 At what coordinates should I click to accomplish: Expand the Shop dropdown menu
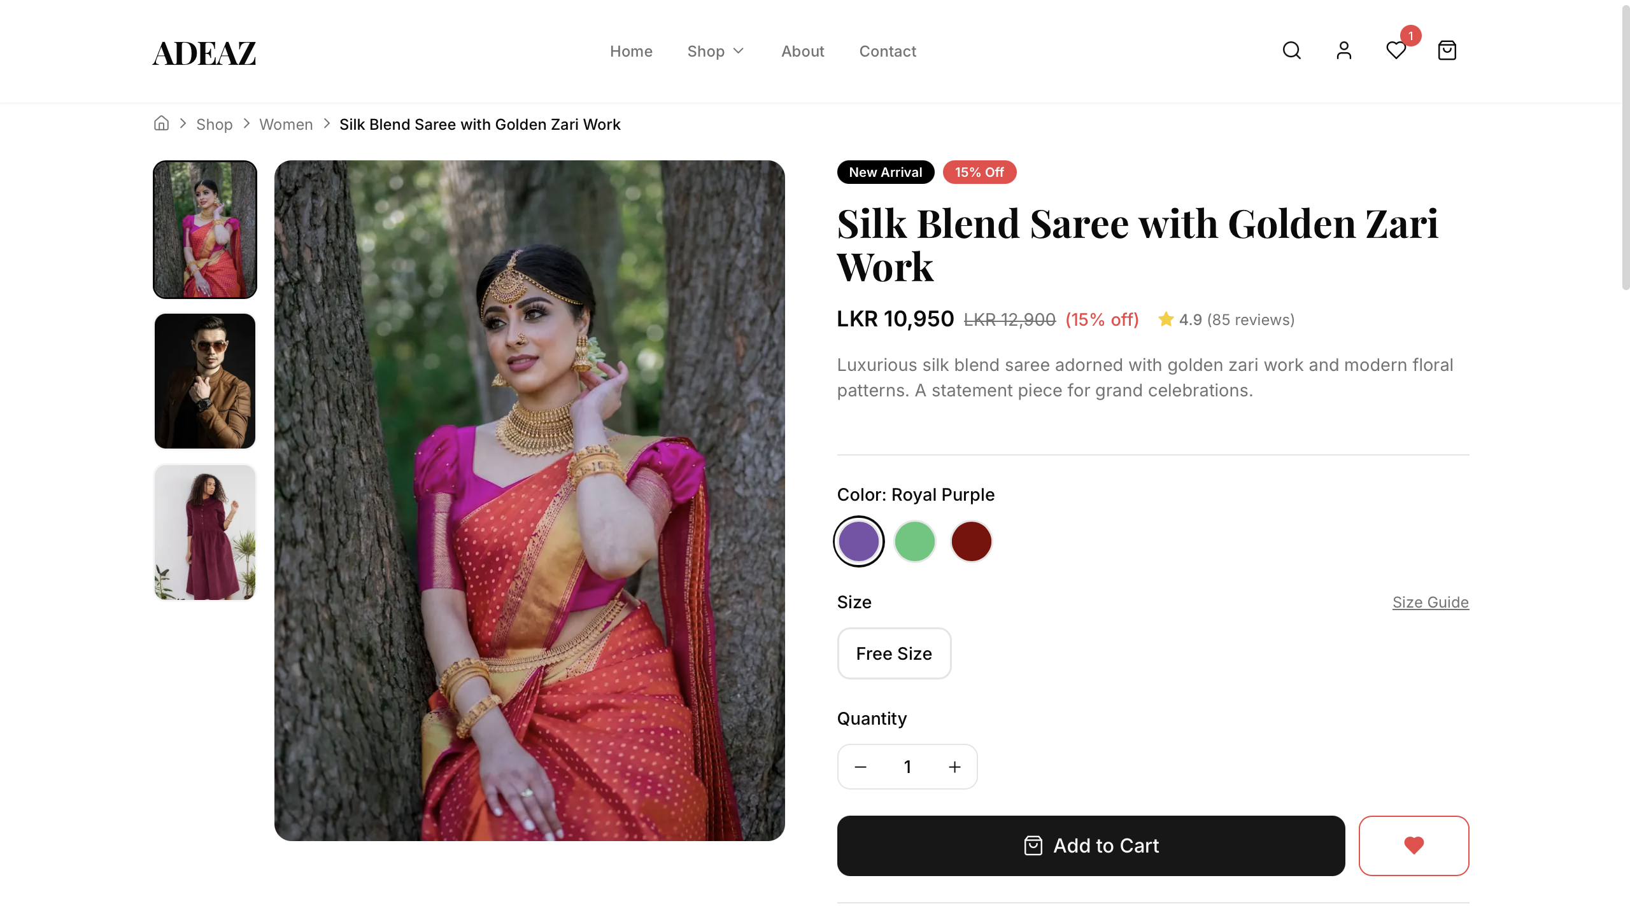tap(715, 52)
